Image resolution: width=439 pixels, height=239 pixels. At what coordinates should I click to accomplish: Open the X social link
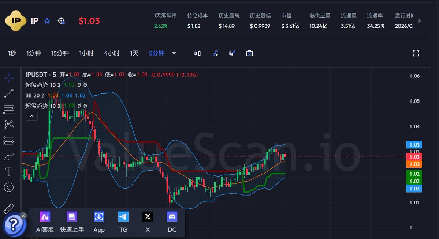click(x=148, y=222)
